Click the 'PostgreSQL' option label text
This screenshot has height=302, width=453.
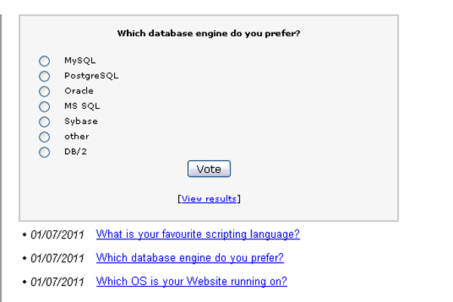pyautogui.click(x=91, y=75)
